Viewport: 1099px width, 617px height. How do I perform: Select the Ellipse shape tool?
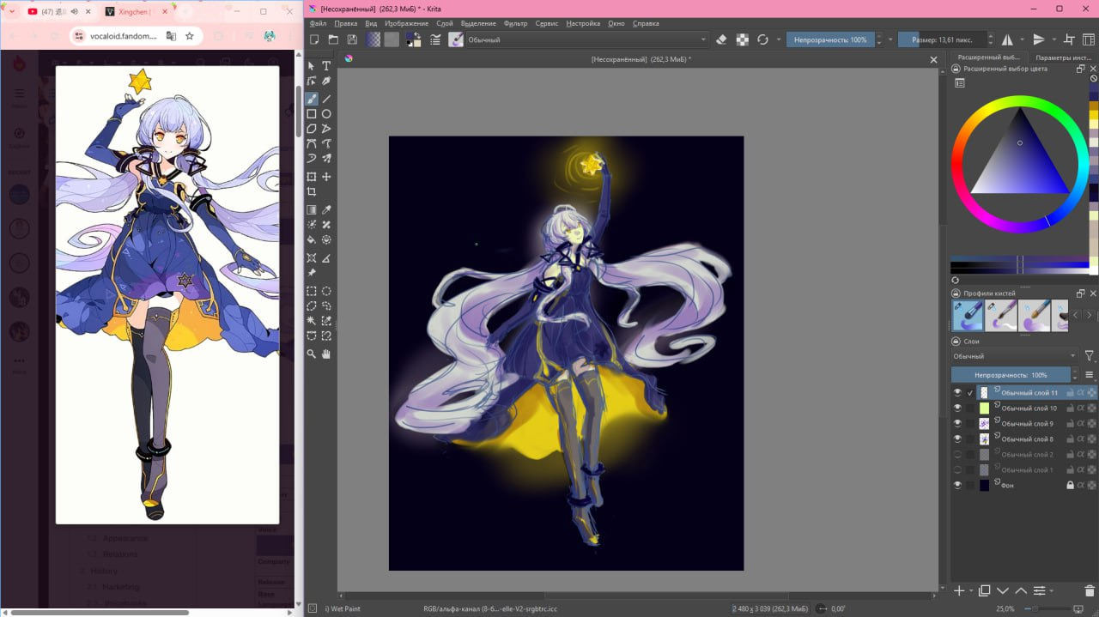click(326, 113)
